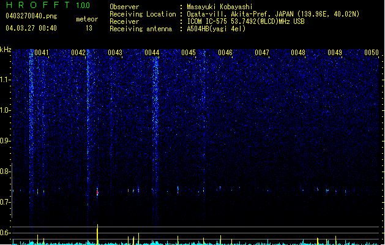Click the 0045 time marker
The height and width of the screenshot is (245, 385).
(x=189, y=53)
